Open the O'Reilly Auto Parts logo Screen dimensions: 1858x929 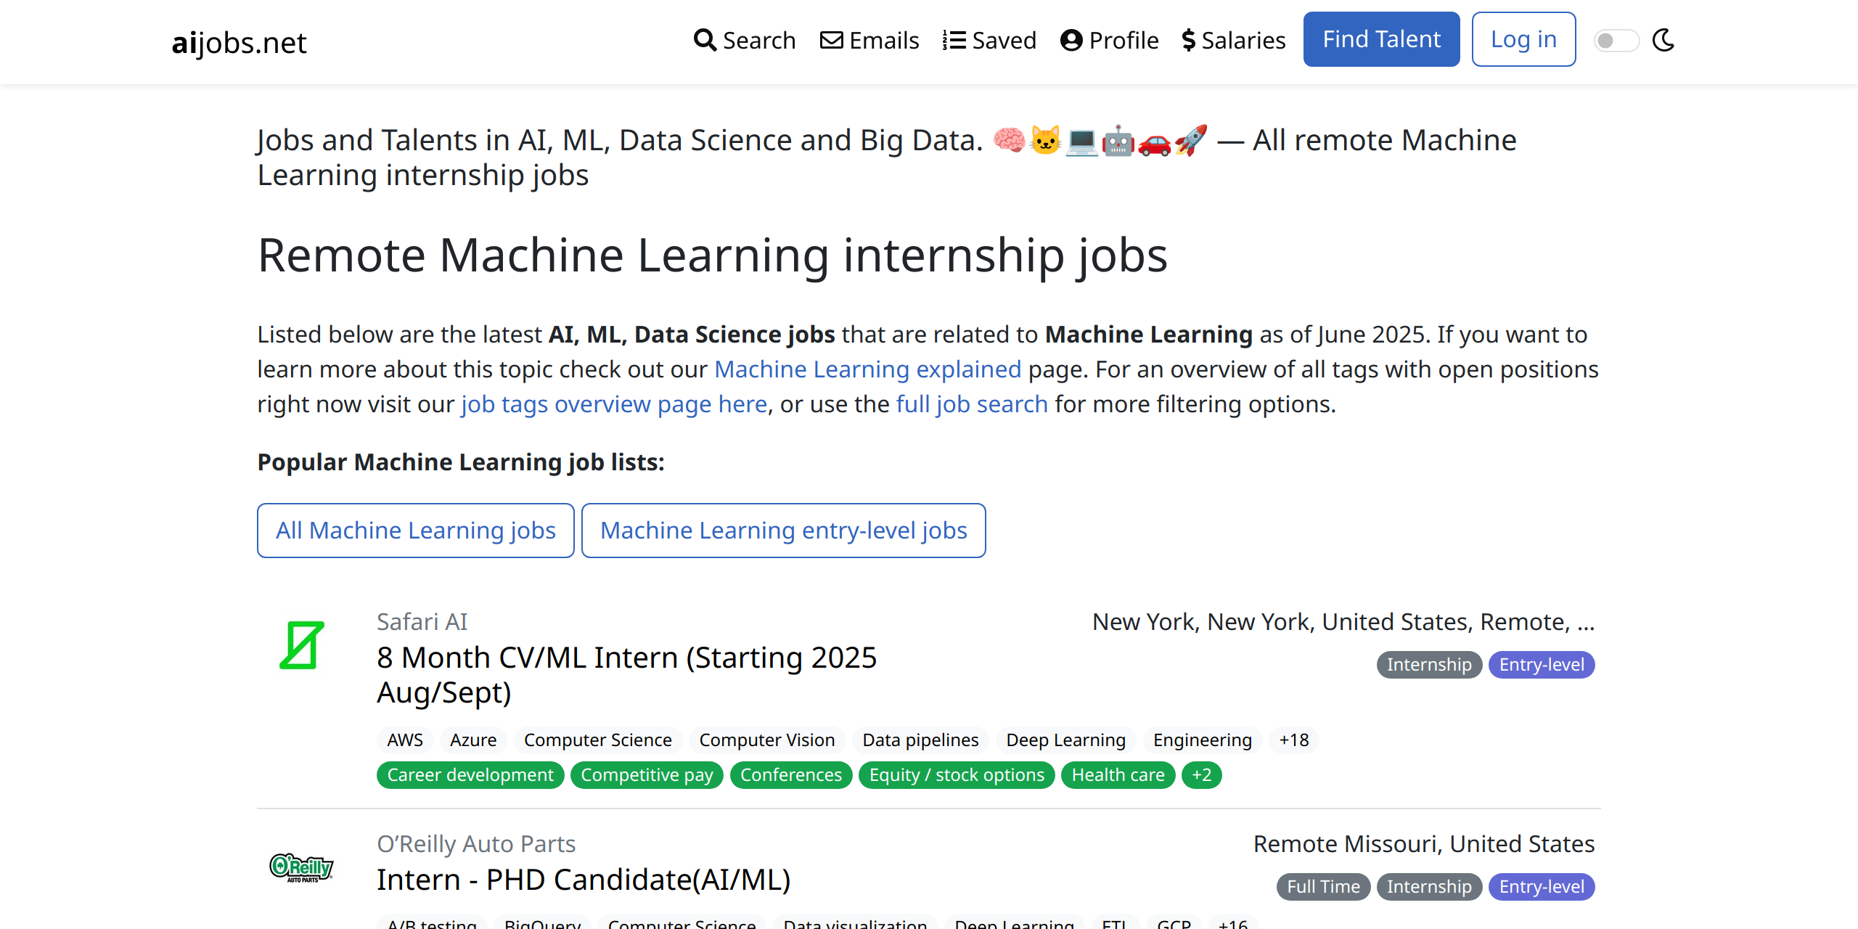(x=302, y=867)
